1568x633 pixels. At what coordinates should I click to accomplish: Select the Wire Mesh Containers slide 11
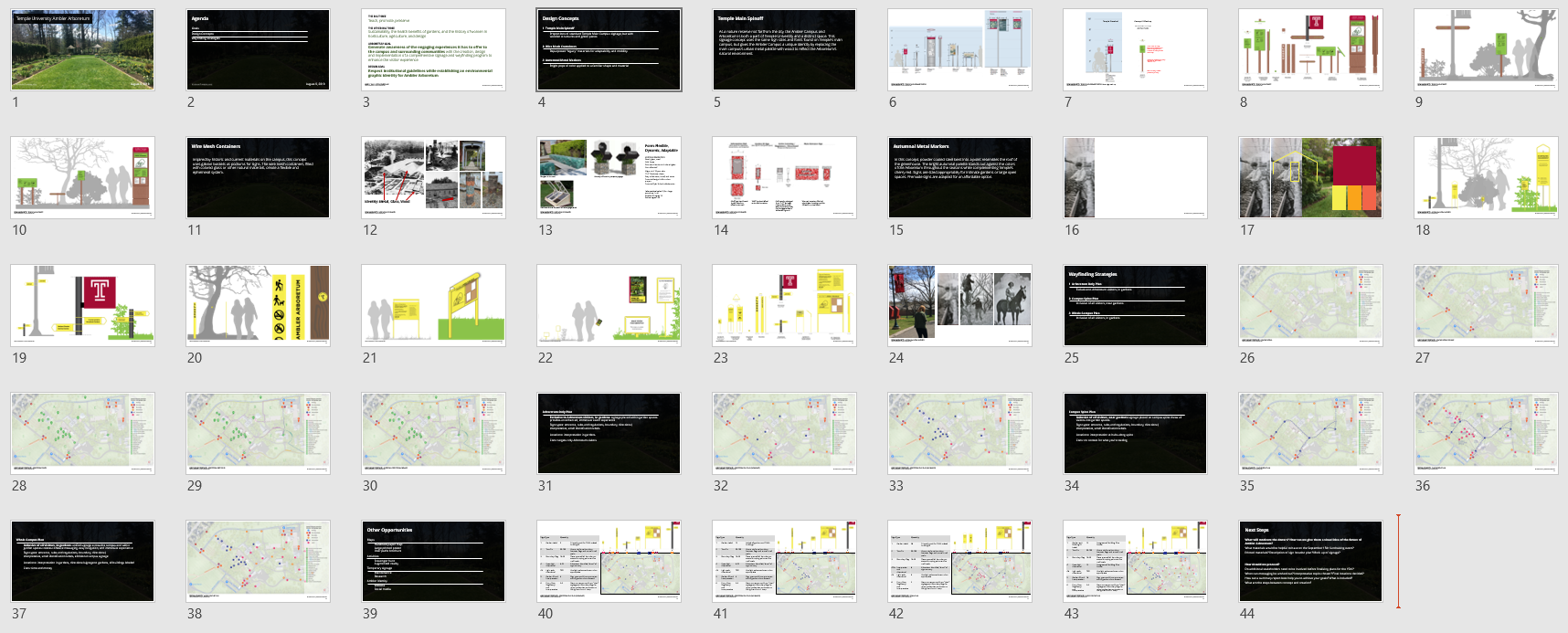[259, 178]
